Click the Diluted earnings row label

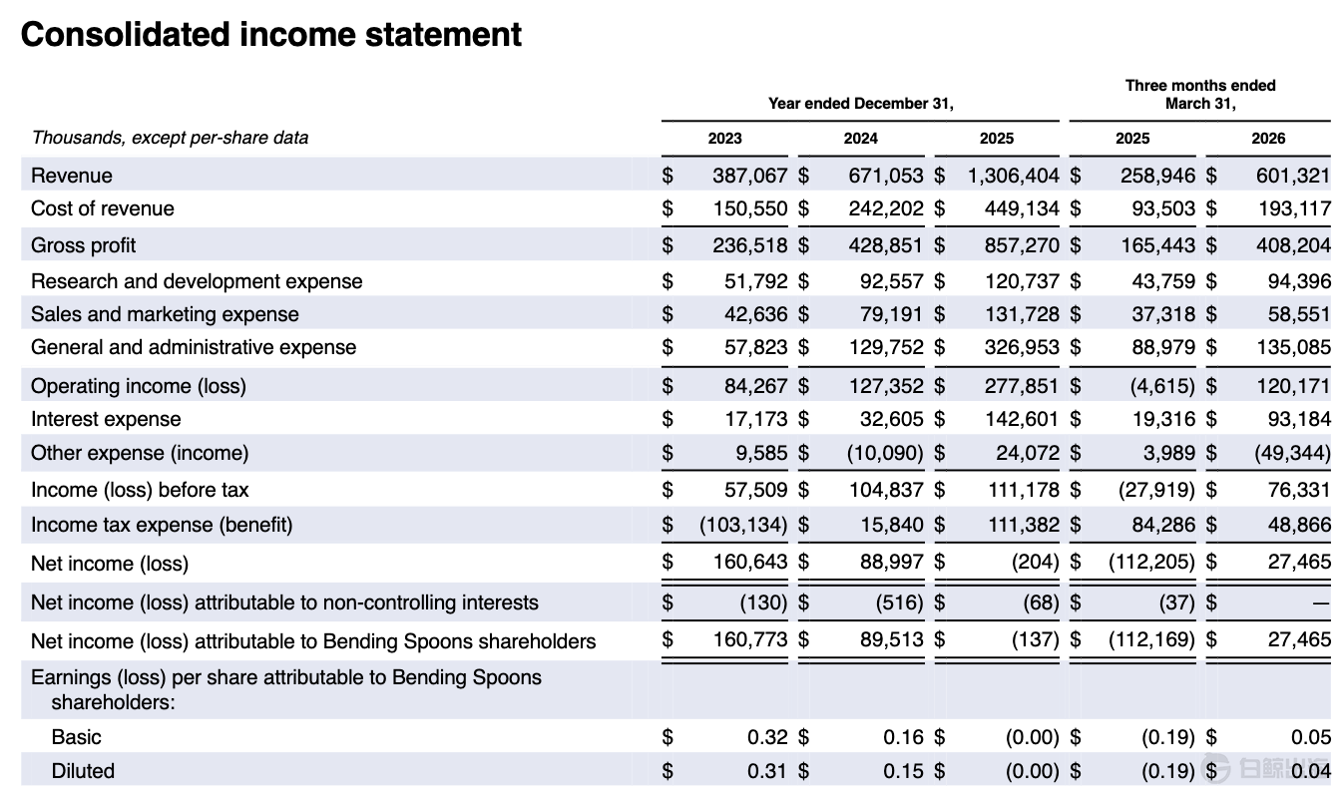(x=83, y=770)
